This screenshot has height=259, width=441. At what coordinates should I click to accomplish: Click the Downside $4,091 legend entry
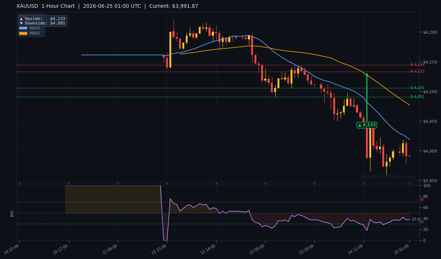(42, 23)
